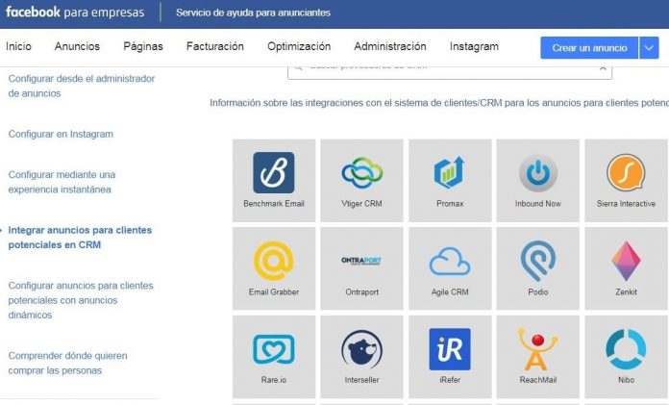Click the search magnifier icon

[x=298, y=67]
